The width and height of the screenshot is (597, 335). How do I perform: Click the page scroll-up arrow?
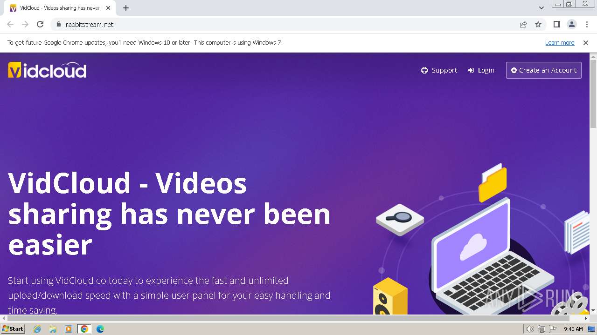(x=593, y=56)
